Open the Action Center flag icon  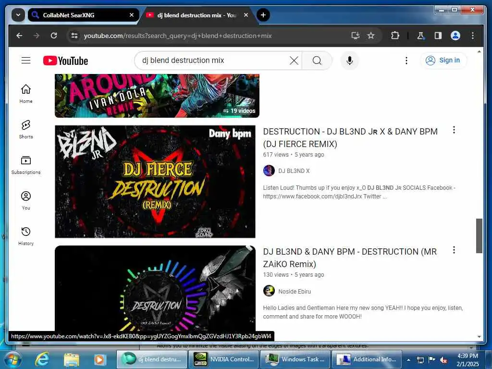click(432, 360)
